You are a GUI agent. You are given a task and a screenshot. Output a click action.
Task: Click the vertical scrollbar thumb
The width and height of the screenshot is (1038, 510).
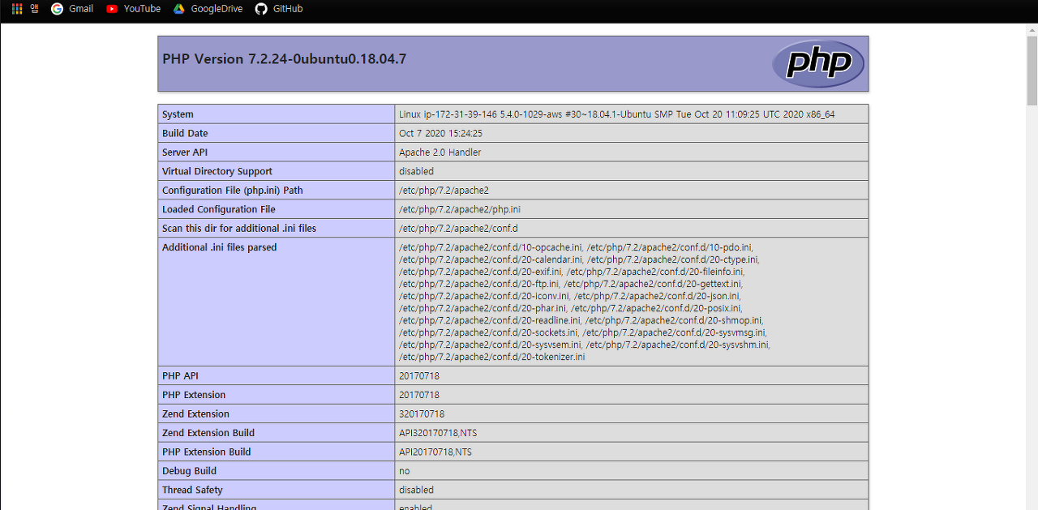[1032, 71]
